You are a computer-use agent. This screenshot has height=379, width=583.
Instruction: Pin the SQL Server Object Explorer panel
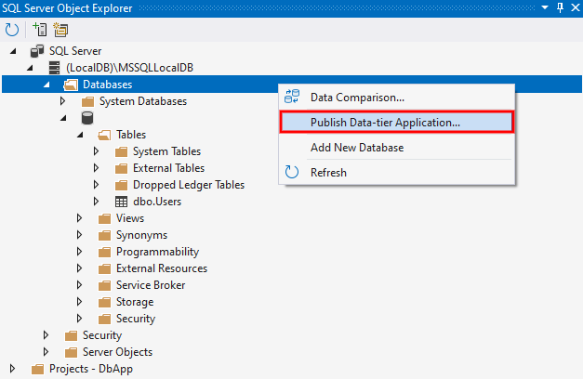[x=560, y=7]
